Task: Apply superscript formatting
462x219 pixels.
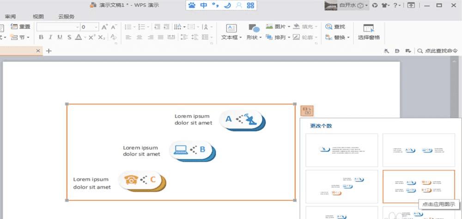Action: pyautogui.click(x=92, y=37)
